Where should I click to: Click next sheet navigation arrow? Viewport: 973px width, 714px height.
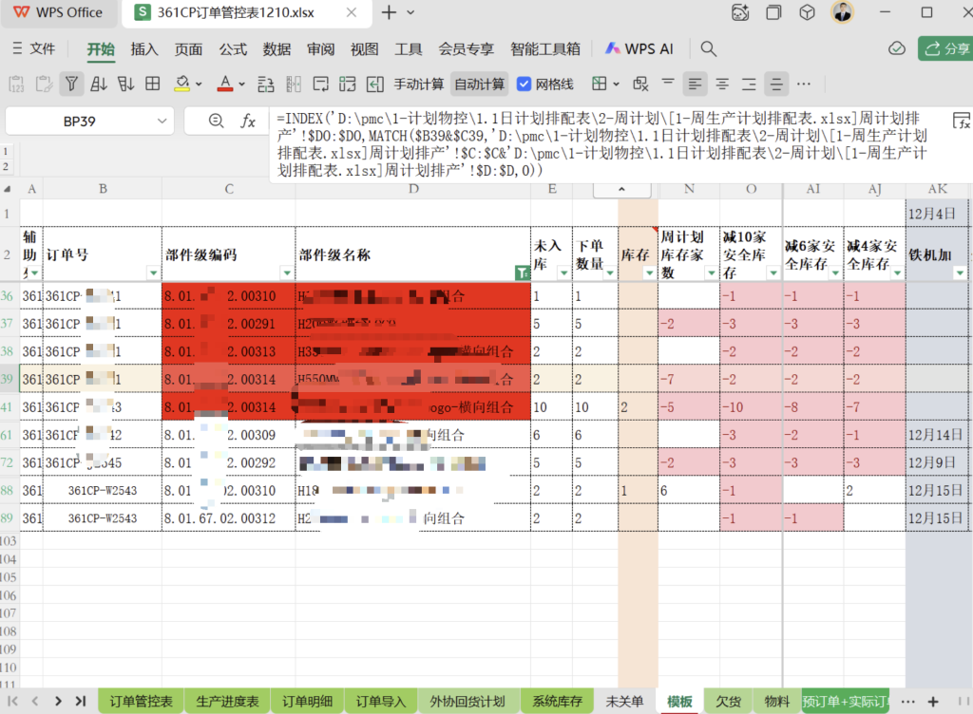tap(58, 701)
